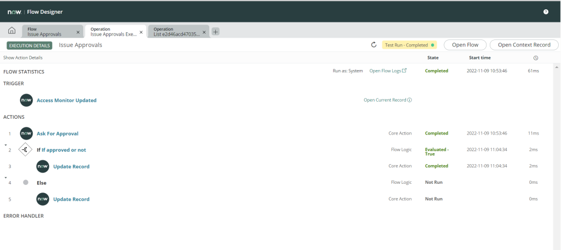Open the Flow Logs link
Image resolution: width=561 pixels, height=250 pixels.
(388, 71)
